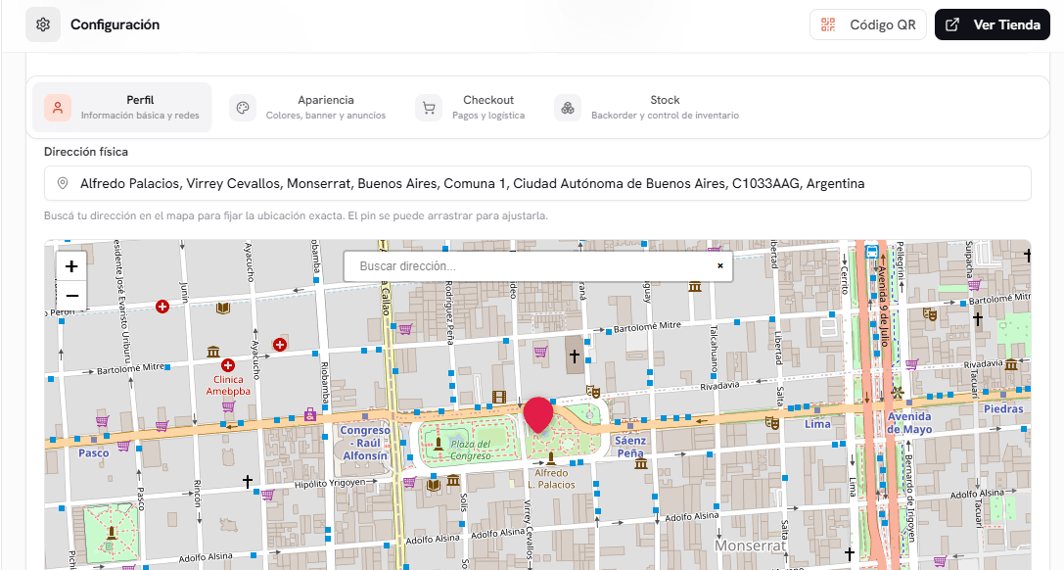Click the Stock boxes icon
The image size is (1064, 570).
pos(568,108)
